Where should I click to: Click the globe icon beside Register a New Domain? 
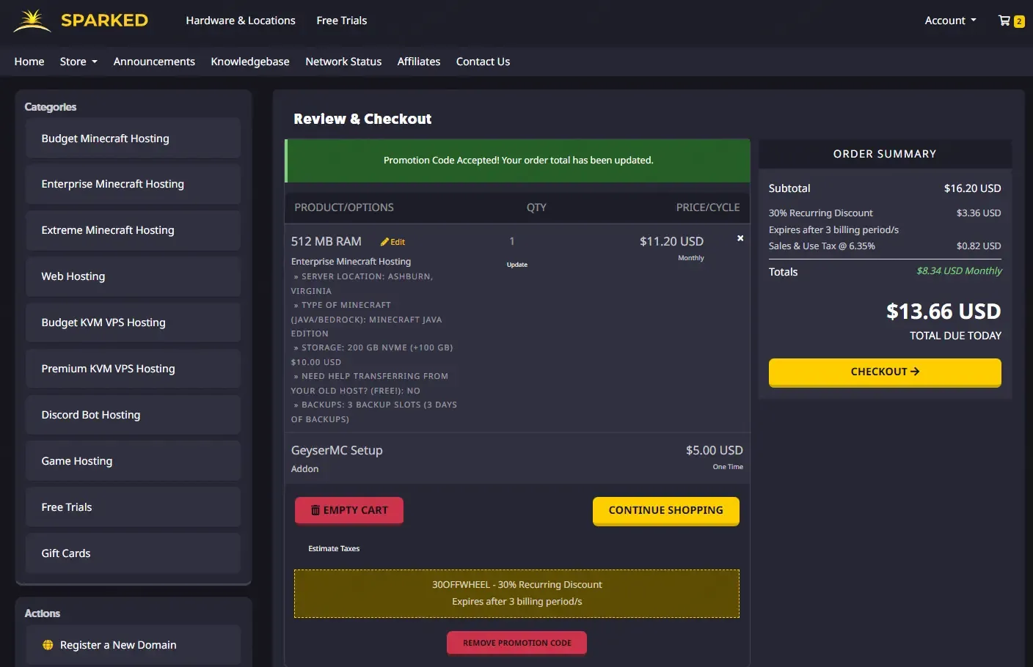coord(48,645)
